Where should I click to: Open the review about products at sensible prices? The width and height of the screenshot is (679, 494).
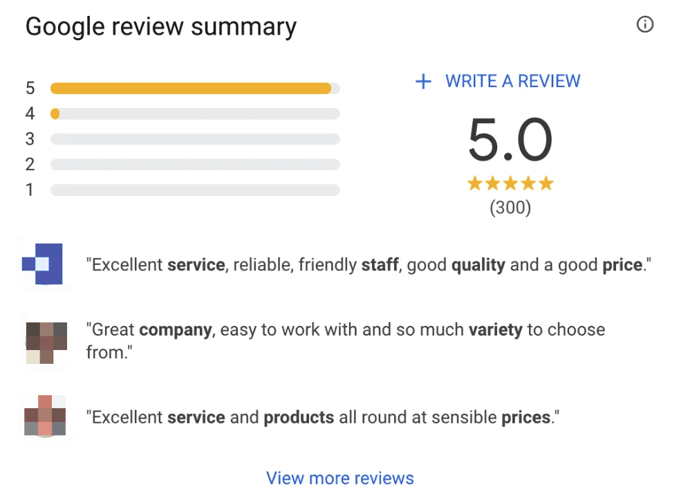pos(322,418)
